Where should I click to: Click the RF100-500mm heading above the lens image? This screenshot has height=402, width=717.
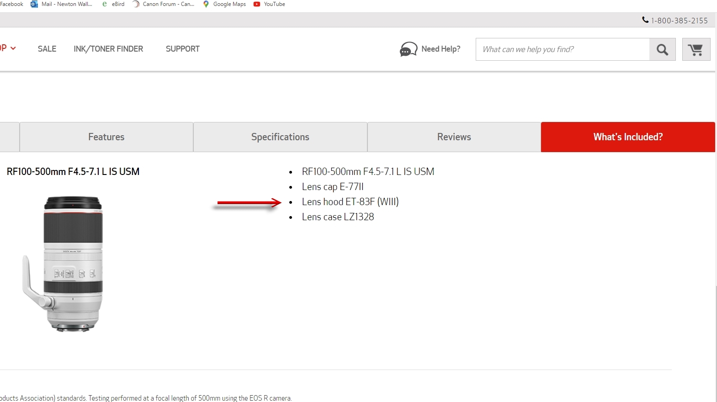73,172
